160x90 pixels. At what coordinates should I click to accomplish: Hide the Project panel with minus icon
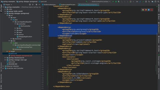tap(39, 4)
